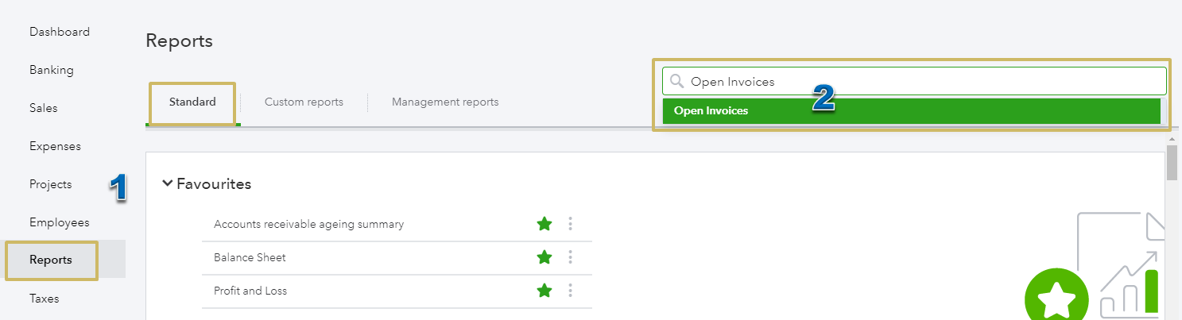The height and width of the screenshot is (320, 1182).
Task: Open the three-dot menu for Accounts receivable ageing summary
Action: (x=570, y=224)
